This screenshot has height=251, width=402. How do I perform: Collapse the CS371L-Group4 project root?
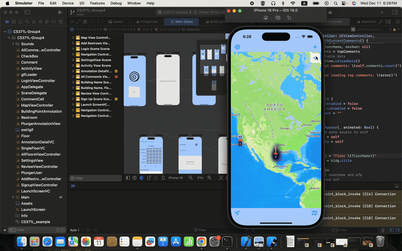pos(5,31)
